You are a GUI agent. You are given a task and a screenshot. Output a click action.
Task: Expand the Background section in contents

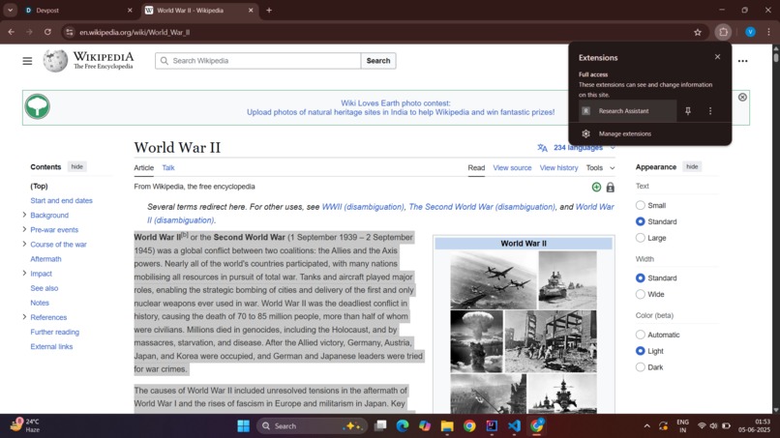tap(24, 215)
